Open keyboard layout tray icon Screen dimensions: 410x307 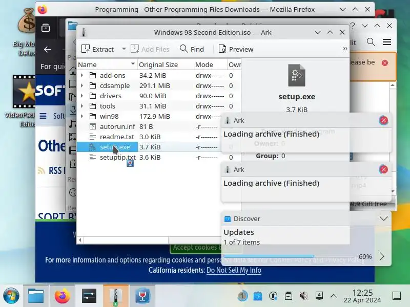(319, 296)
